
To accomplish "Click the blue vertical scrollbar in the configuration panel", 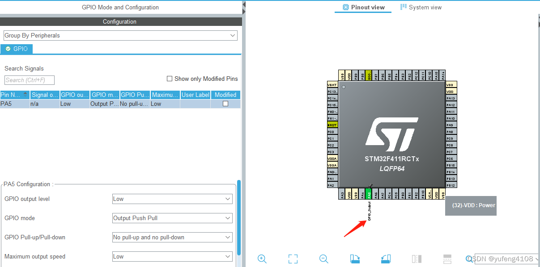I will (239, 217).
